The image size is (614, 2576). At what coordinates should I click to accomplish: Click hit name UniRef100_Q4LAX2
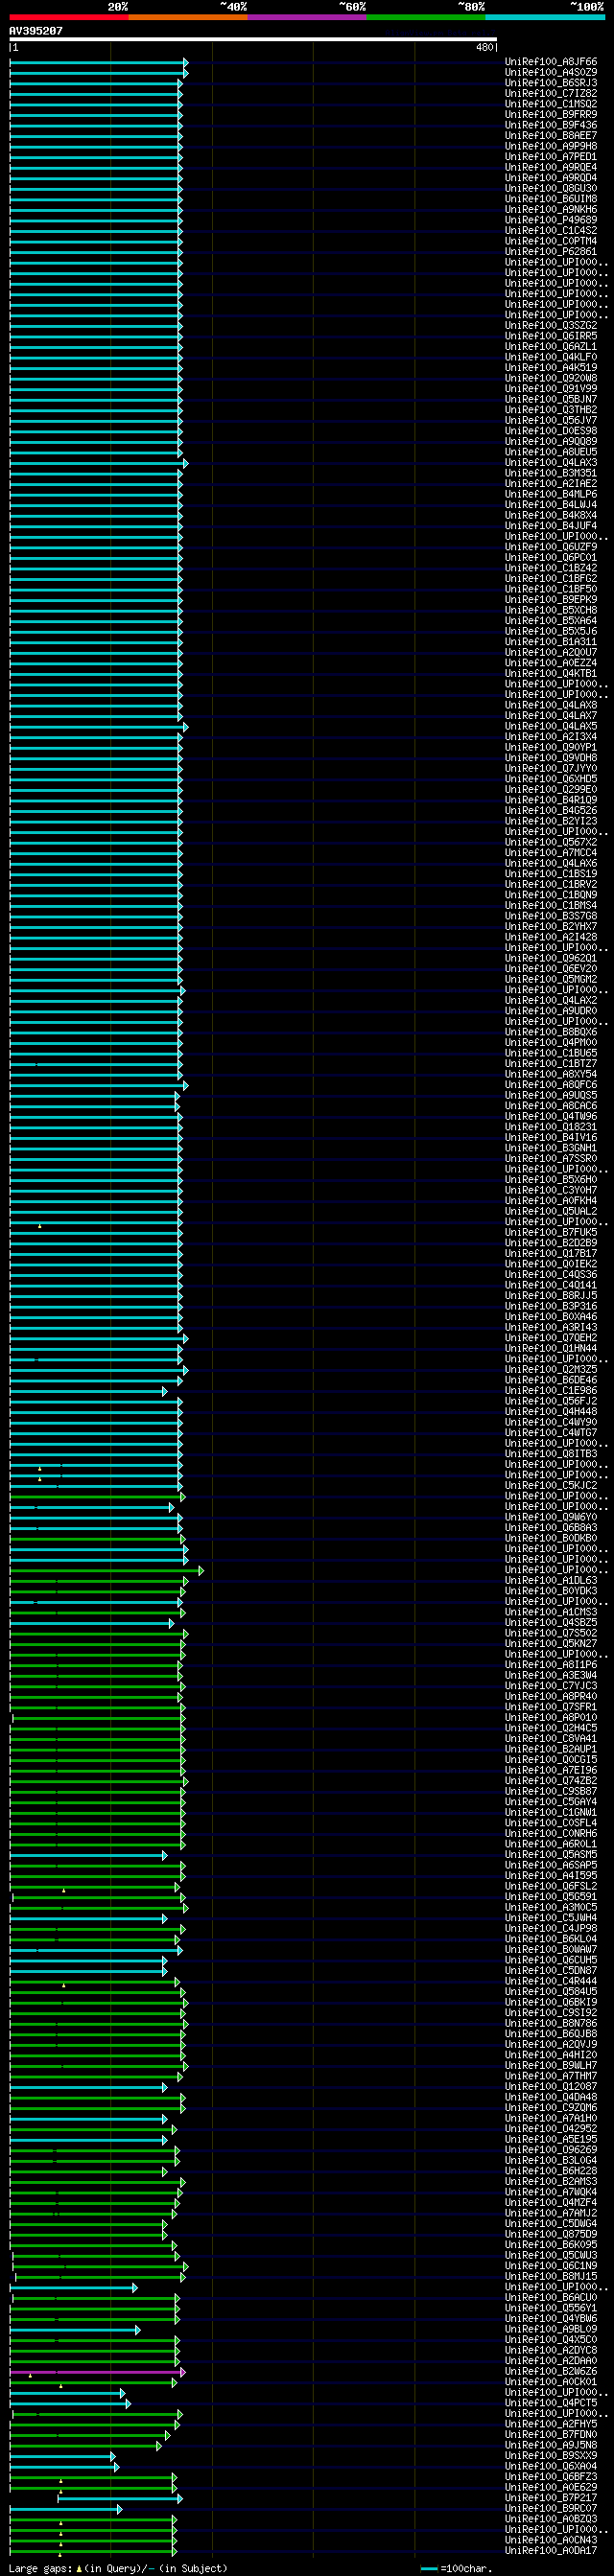(551, 1000)
